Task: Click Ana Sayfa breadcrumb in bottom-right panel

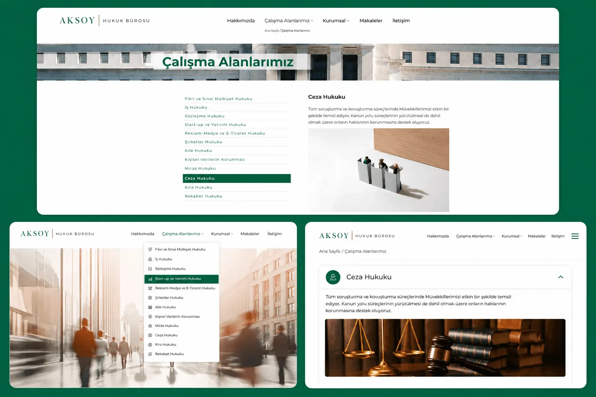Action: tap(329, 251)
